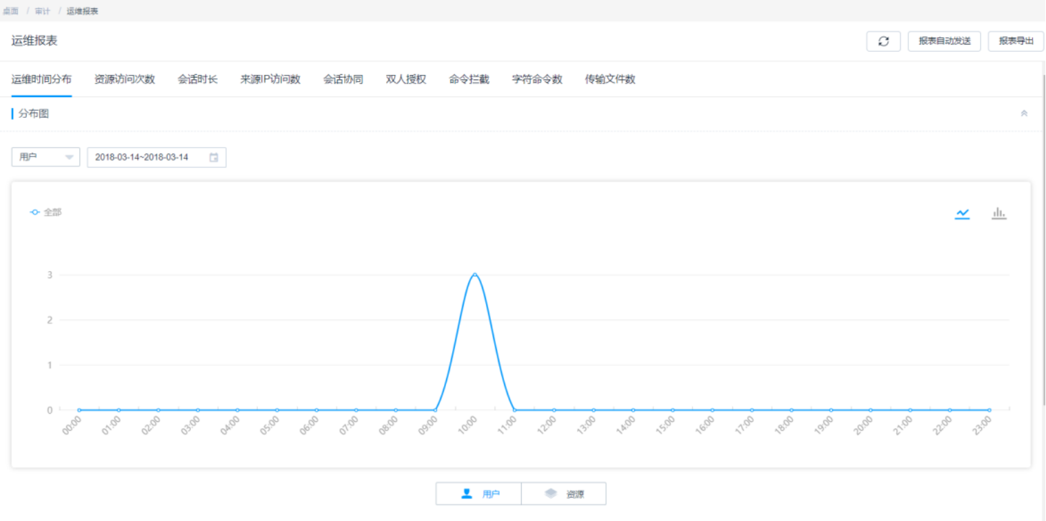Click the 运维报表 breadcrumb item

tap(82, 11)
